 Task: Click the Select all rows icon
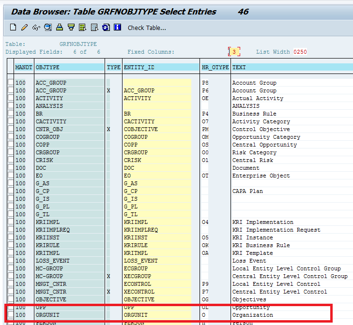[83, 28]
